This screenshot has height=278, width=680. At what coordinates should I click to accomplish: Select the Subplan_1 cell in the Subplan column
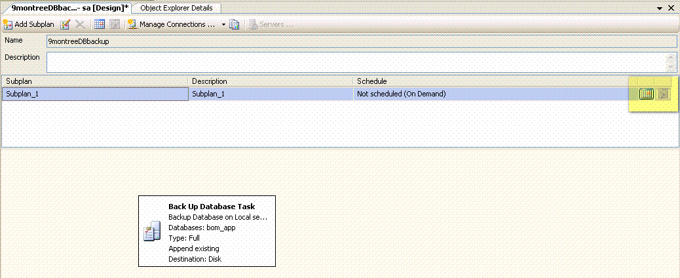(95, 94)
